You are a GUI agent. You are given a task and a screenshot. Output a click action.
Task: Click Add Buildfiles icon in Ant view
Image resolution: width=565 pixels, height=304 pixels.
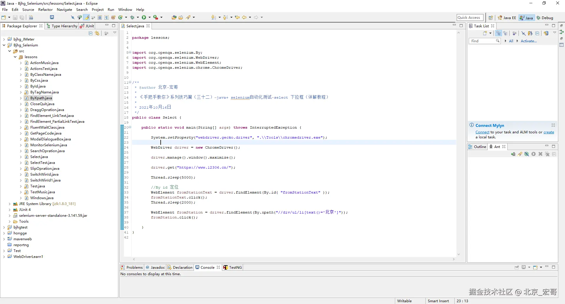tap(513, 154)
